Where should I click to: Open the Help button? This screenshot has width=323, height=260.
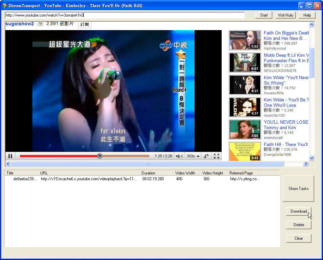[x=307, y=15]
